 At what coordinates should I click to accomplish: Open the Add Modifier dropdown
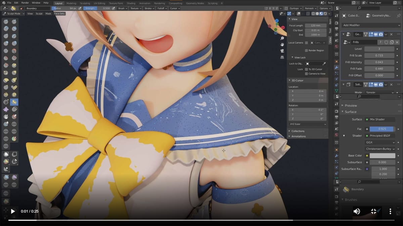point(371,25)
